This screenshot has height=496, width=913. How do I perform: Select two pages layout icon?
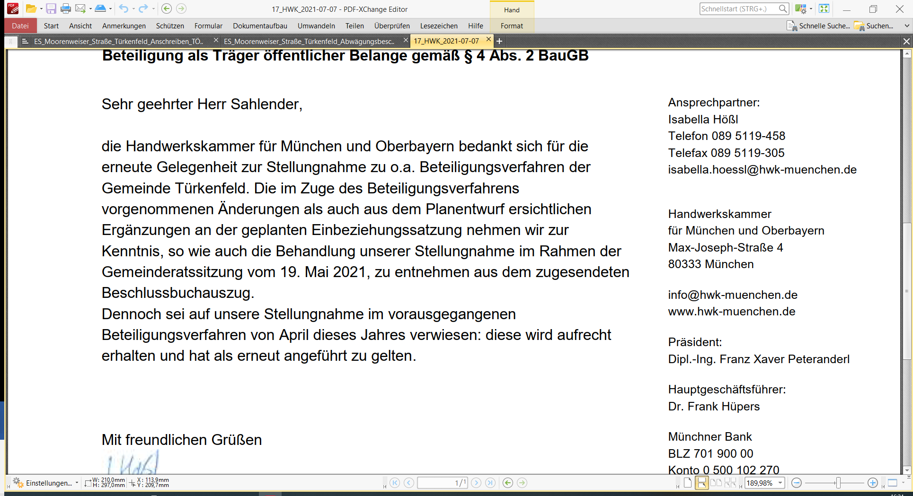(716, 483)
